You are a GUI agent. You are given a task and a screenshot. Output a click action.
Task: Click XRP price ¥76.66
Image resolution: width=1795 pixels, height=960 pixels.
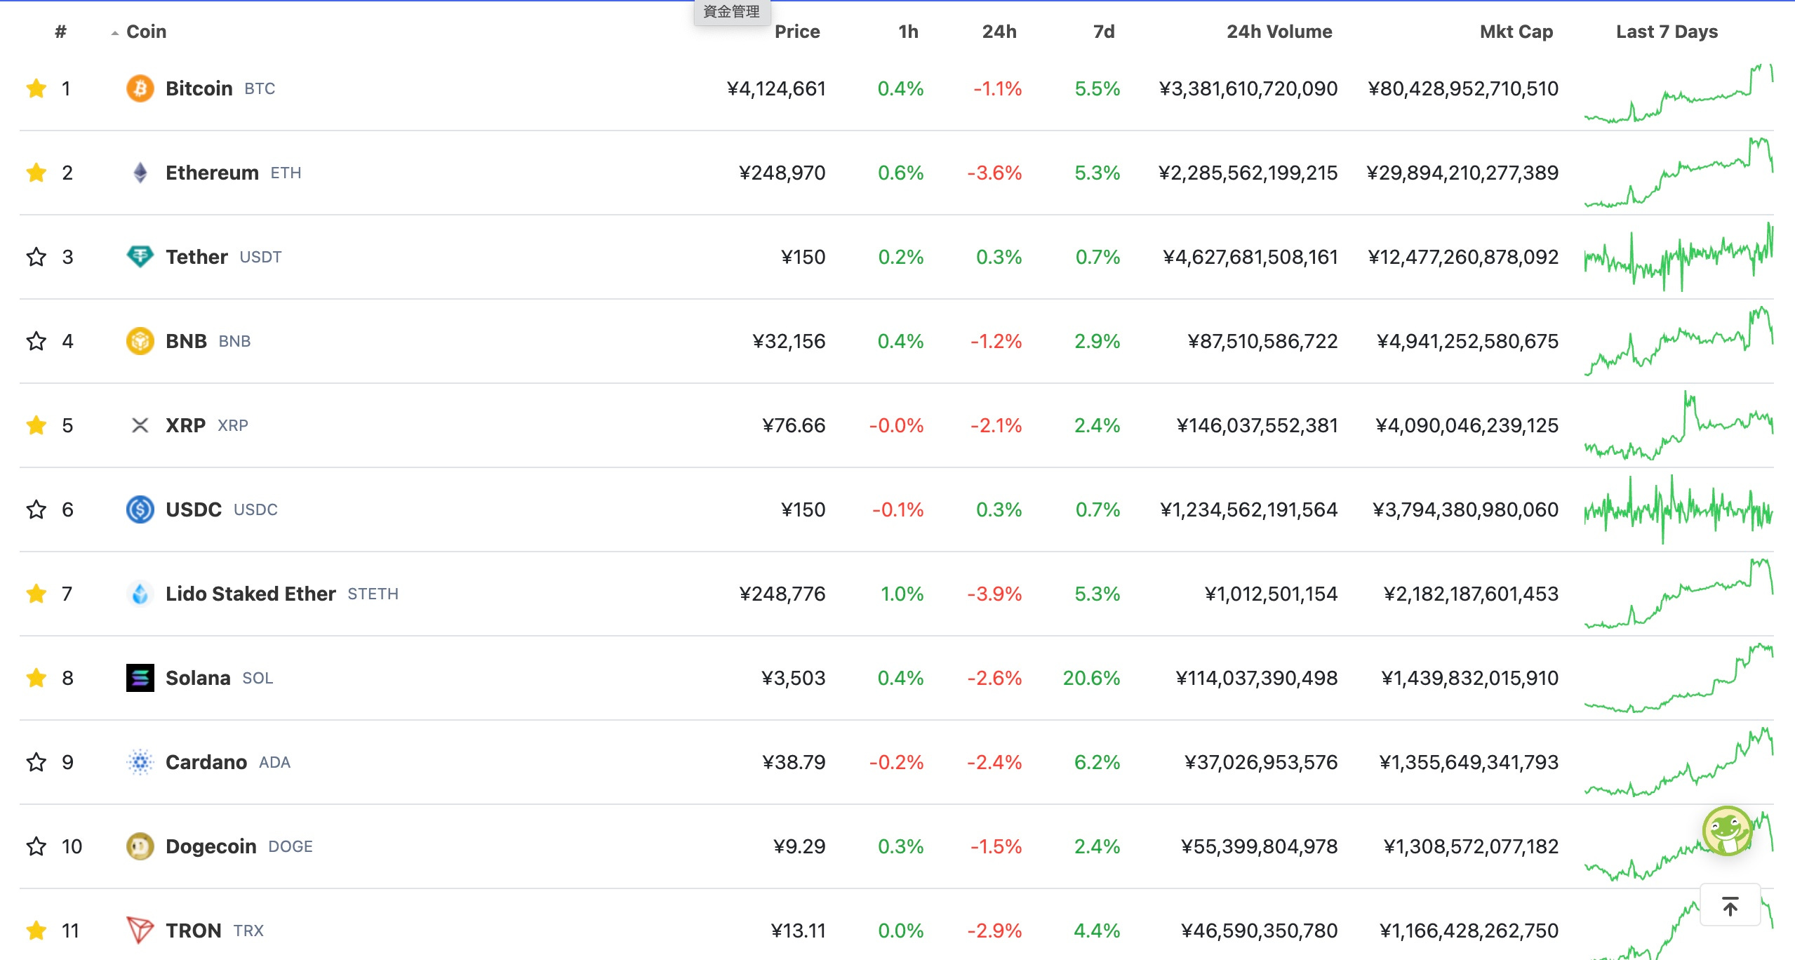pos(794,425)
